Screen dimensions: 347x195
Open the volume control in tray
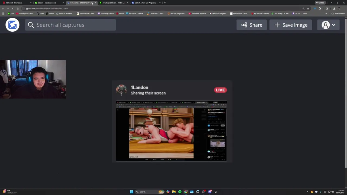pyautogui.click(x=333, y=192)
